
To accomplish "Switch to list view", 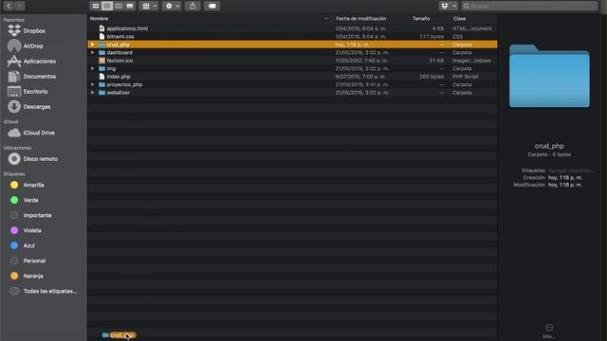I will [107, 6].
